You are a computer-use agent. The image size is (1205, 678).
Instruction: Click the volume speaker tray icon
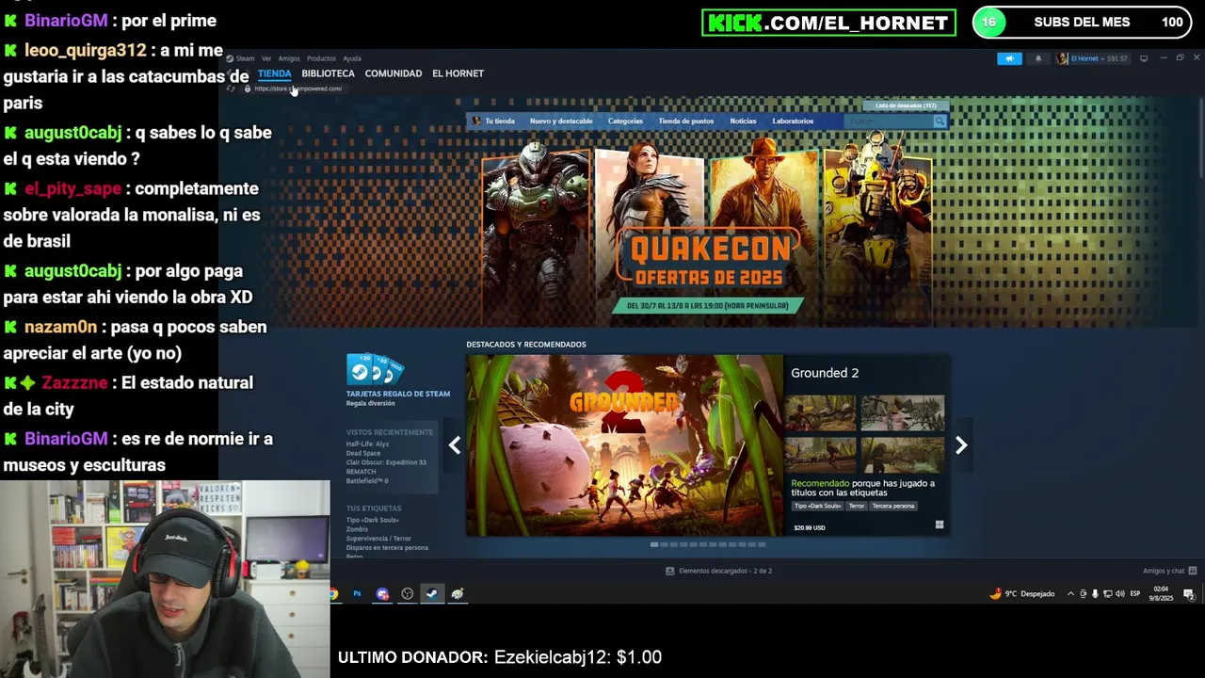click(x=1118, y=594)
